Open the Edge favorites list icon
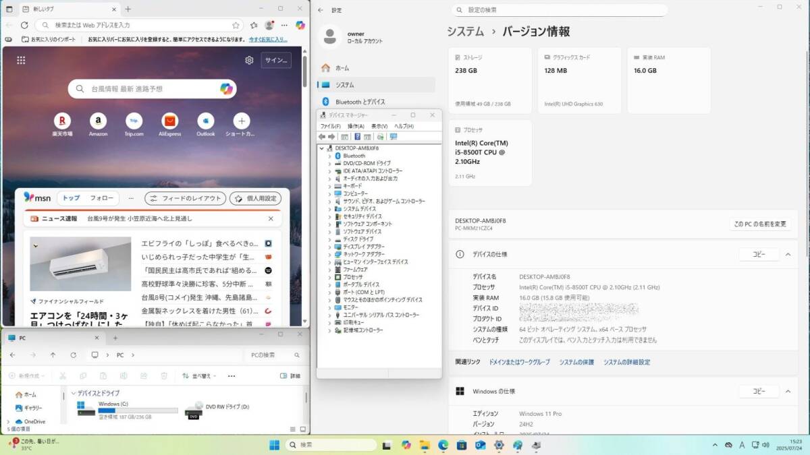The image size is (810, 455). click(x=254, y=25)
